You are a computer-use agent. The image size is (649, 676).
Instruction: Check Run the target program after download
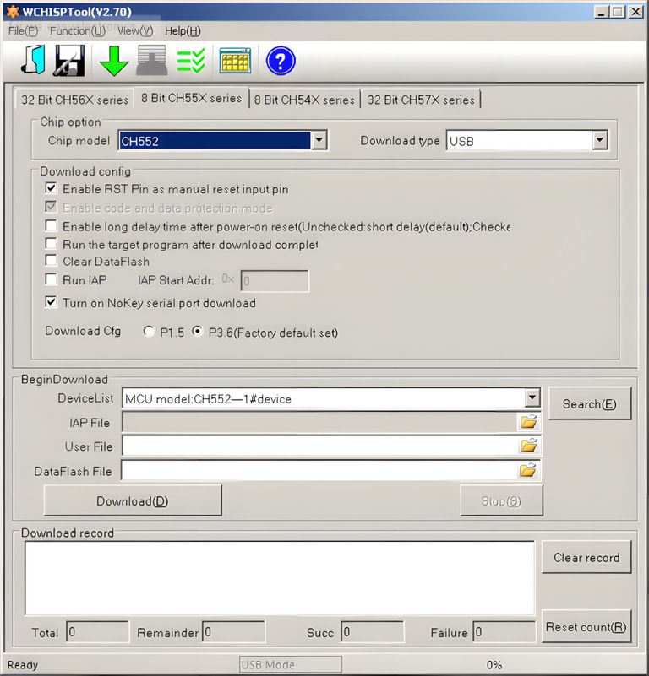[51, 243]
